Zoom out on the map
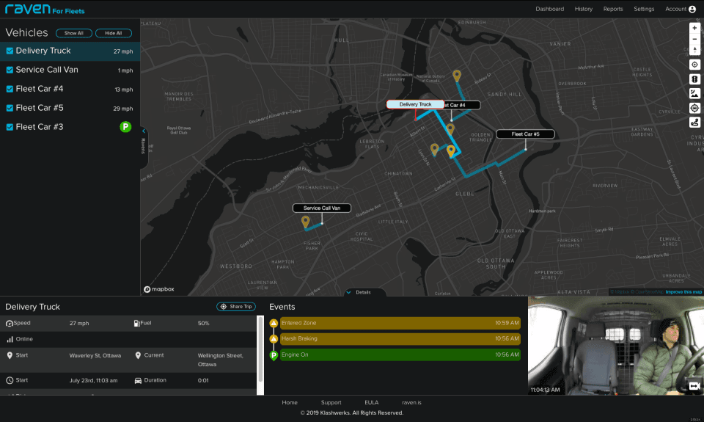 (694, 39)
